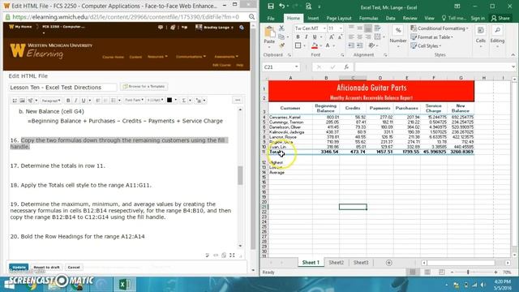This screenshot has height=292, width=519.
Task: Click the black text color swatch in HTML editor
Action: [169, 100]
